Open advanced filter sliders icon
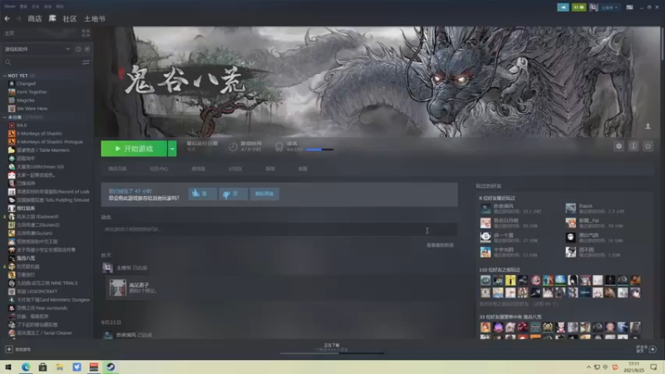This screenshot has height=374, width=665. [x=86, y=62]
